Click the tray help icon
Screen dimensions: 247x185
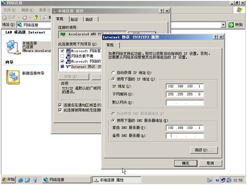(217, 180)
